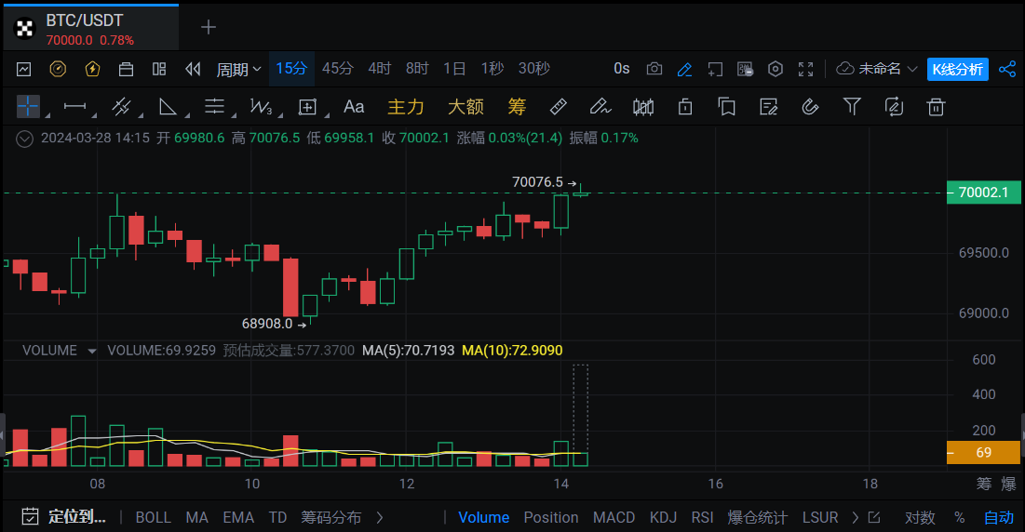1025x532 pixels.
Task: Click the K线分析 button
Action: pos(957,69)
